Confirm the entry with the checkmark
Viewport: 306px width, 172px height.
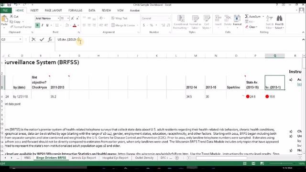pos(42,39)
